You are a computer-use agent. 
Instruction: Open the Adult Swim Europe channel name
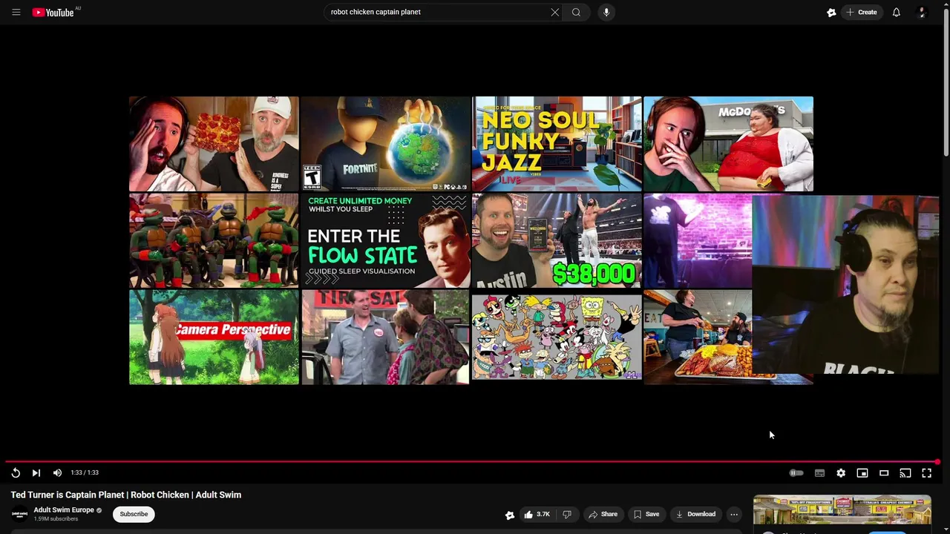tap(64, 510)
